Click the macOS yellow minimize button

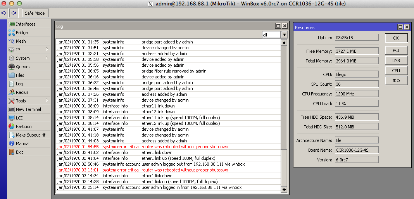tap(12, 3)
